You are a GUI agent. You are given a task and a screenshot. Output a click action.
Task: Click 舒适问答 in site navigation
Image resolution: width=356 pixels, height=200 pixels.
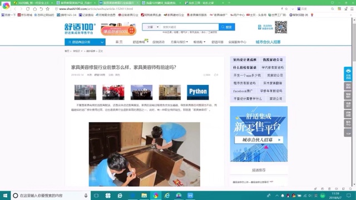coord(217,42)
